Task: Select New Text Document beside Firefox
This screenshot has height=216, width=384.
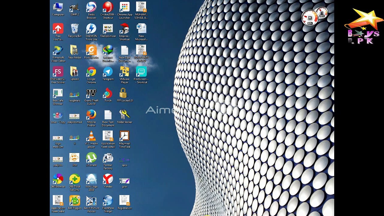Action: point(108,118)
